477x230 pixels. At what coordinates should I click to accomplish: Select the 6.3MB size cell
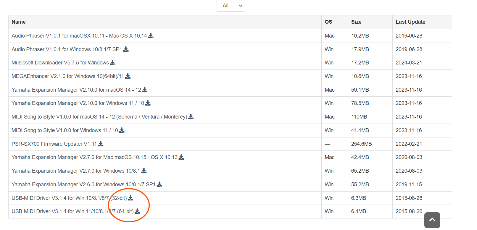click(x=370, y=198)
